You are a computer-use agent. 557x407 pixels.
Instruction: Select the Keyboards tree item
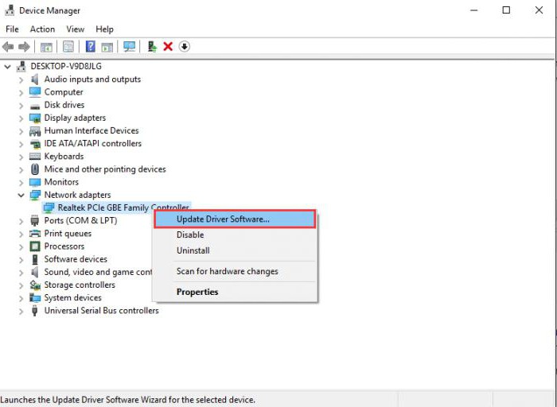point(64,157)
